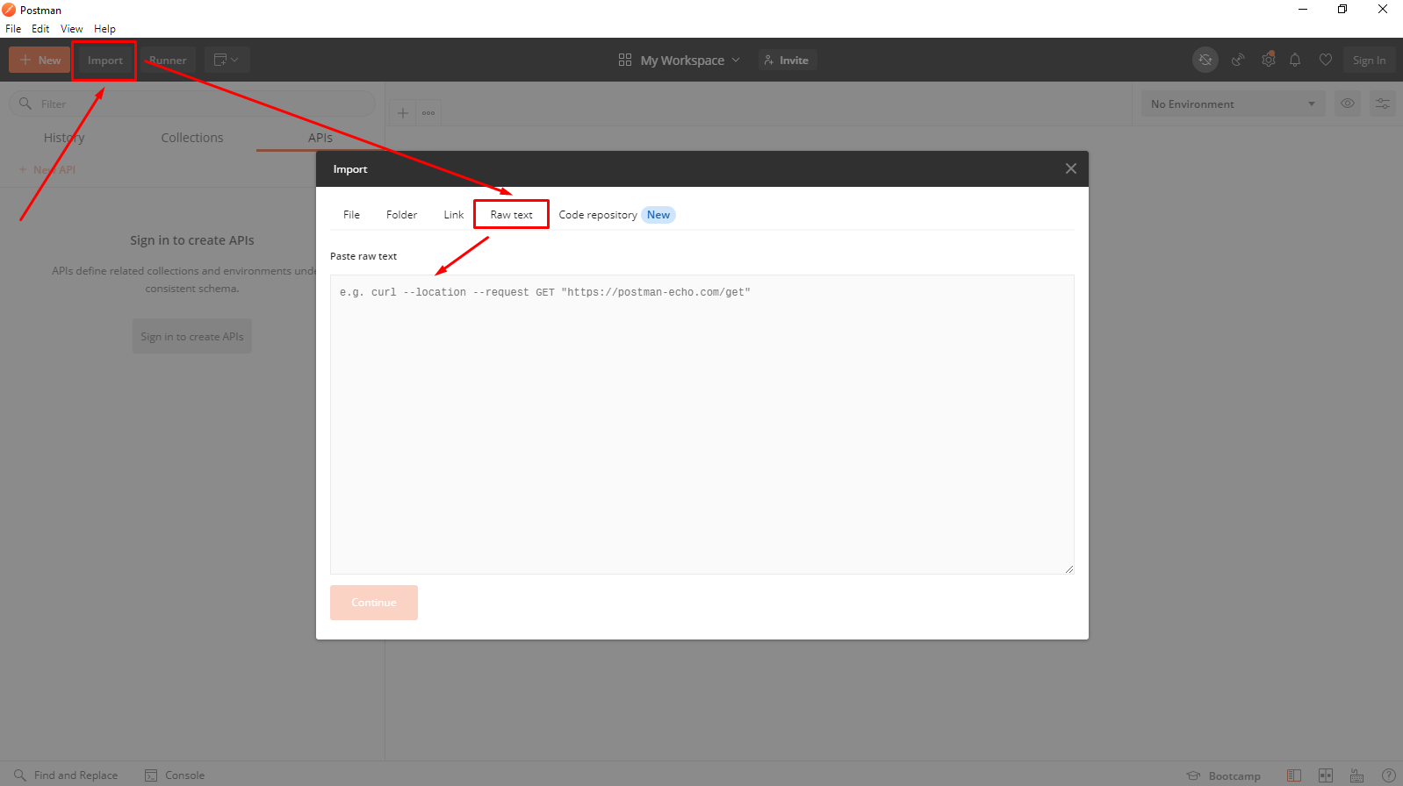Click the Invite button
1403x786 pixels.
(x=788, y=60)
